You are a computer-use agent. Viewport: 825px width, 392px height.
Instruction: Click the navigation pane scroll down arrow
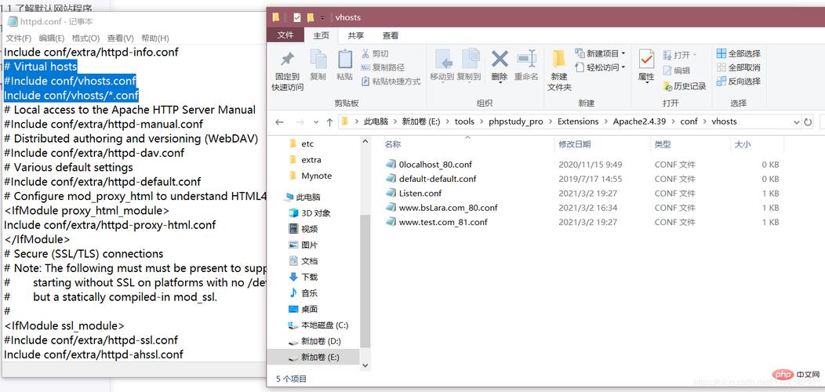tap(365, 365)
